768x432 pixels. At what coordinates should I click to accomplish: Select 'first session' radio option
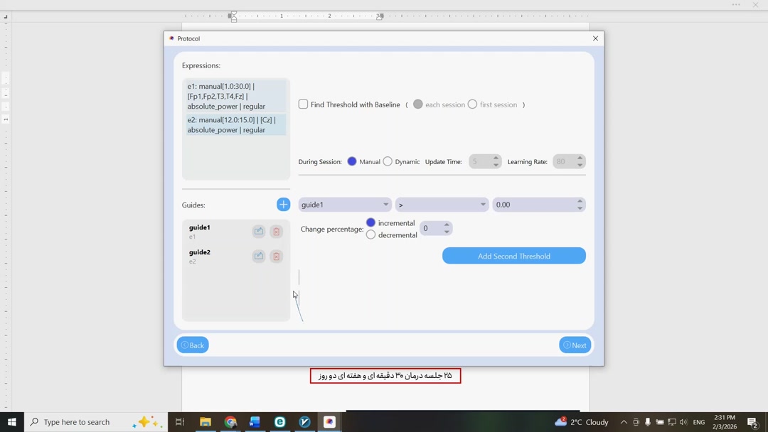point(472,104)
